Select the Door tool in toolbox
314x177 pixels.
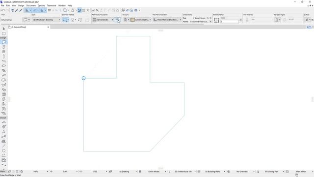coord(3,47)
